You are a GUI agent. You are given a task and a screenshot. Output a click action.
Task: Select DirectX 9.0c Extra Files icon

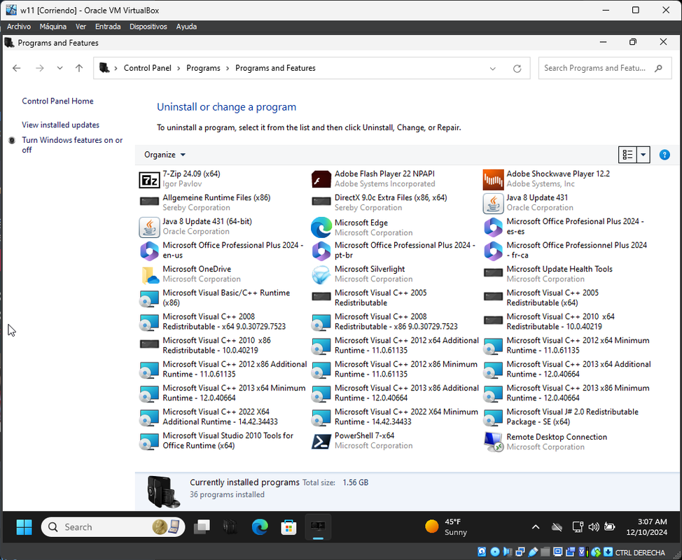pos(321,202)
